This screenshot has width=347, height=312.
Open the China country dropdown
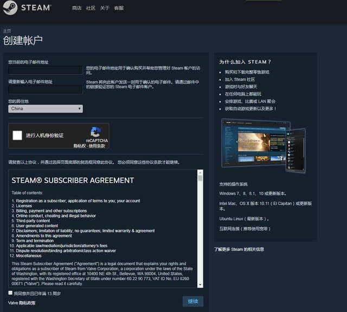(x=46, y=109)
